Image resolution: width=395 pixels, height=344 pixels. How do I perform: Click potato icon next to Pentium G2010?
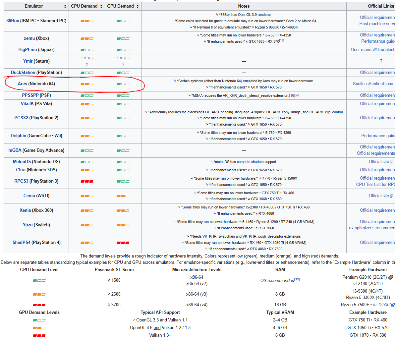click(391, 277)
